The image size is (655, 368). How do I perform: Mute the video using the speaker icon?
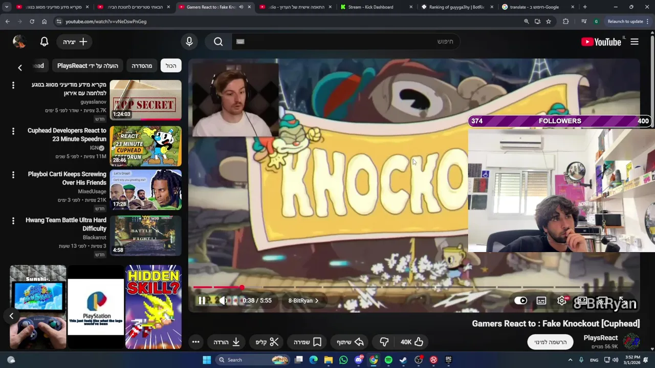[x=223, y=301]
